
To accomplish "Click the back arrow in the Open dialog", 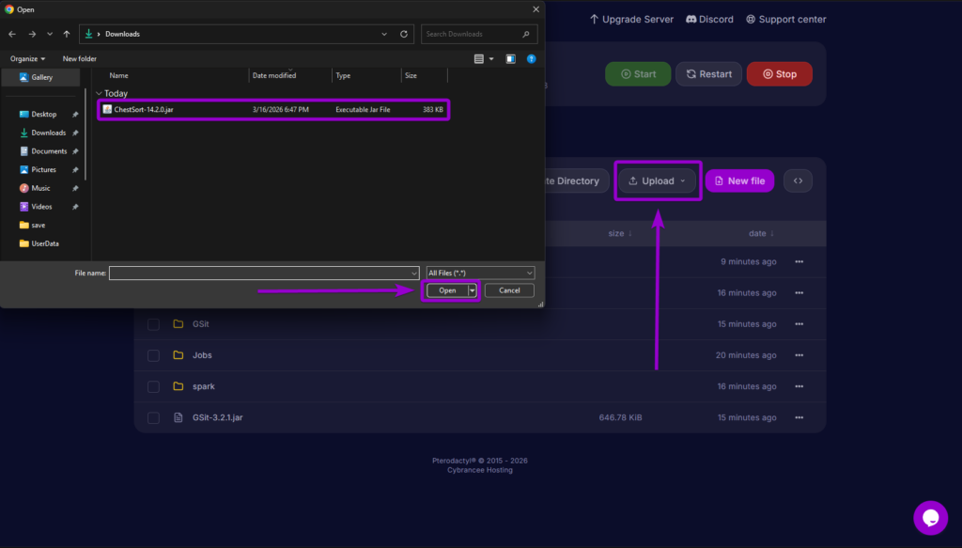I will (x=11, y=34).
